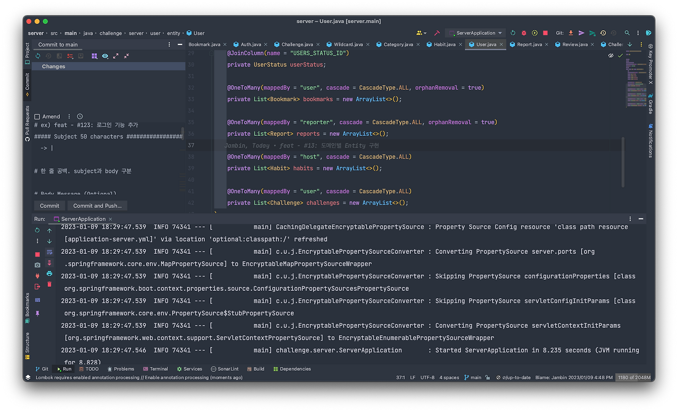The height and width of the screenshot is (412, 678).
Task: Open the IDE settings menu dots
Action: coord(638,33)
